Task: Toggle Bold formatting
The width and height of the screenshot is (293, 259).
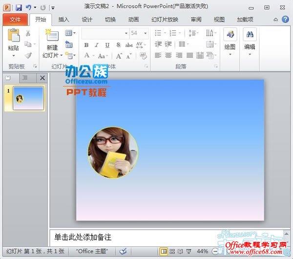Action: click(x=86, y=44)
